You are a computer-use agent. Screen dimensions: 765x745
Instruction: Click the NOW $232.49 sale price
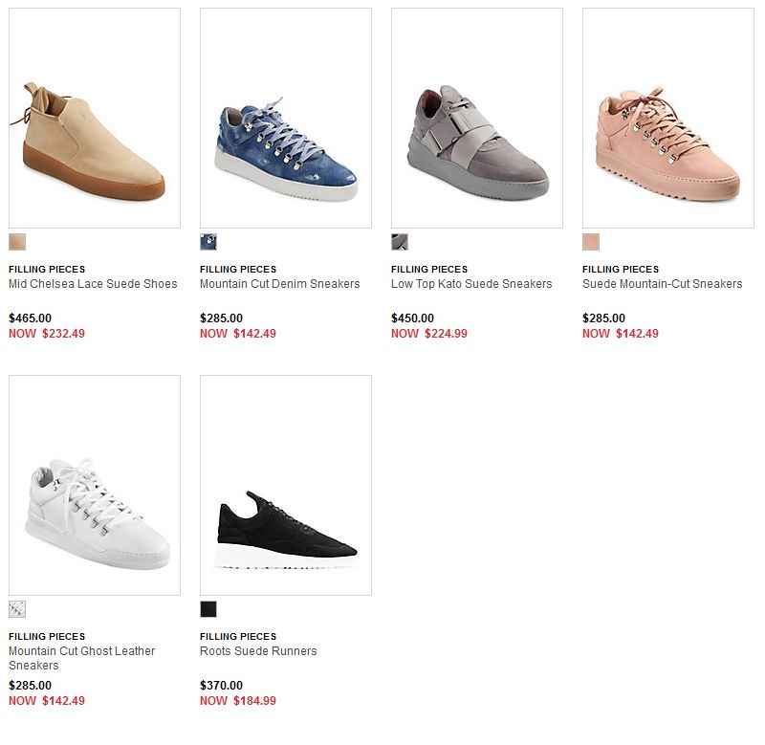[47, 334]
